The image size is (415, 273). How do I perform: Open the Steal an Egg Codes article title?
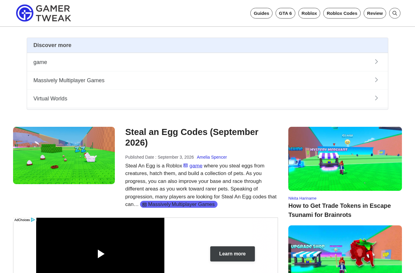pyautogui.click(x=192, y=137)
